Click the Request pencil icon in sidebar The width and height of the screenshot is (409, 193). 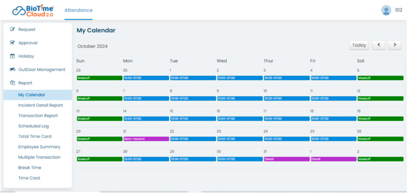tap(12, 29)
